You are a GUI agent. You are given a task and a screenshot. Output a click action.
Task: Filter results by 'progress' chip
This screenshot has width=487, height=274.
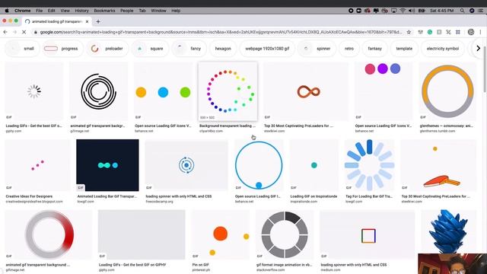[62, 49]
